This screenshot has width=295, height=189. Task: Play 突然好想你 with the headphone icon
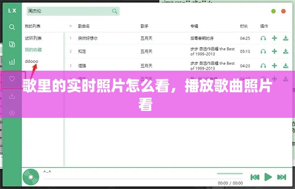click(263, 38)
